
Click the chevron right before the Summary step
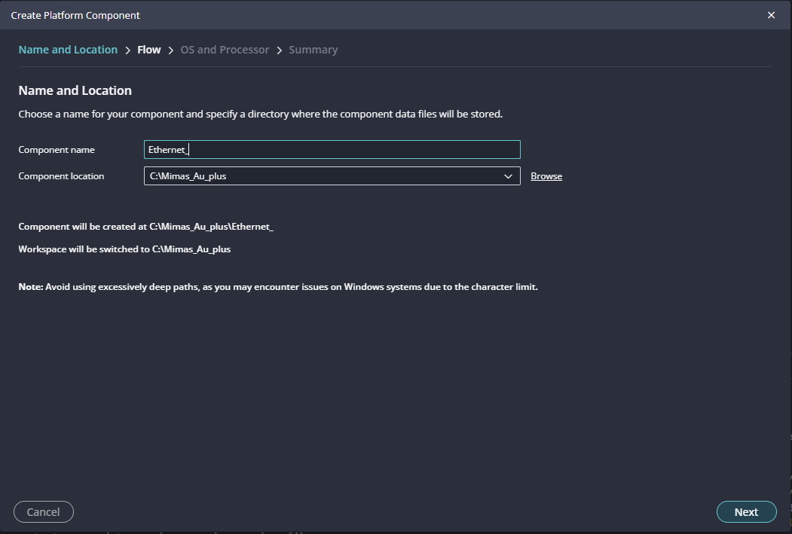(x=280, y=50)
